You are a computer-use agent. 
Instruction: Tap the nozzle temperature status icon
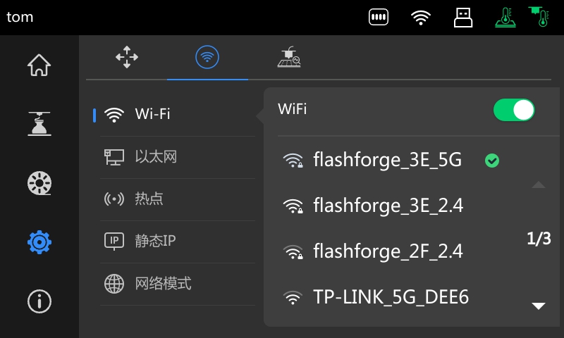coord(539,17)
